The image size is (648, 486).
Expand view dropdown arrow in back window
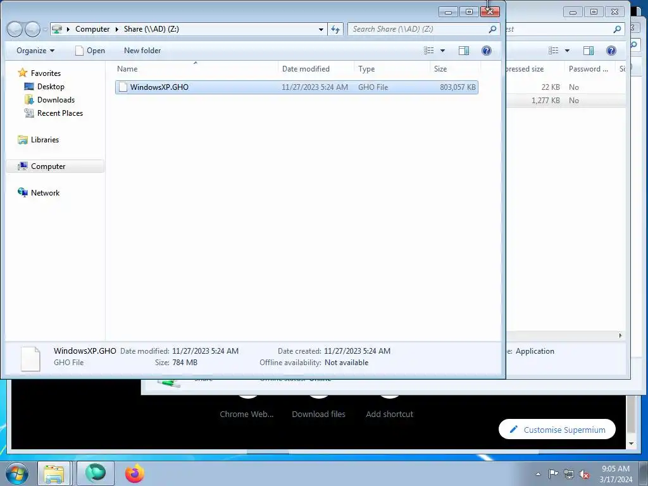coord(567,51)
